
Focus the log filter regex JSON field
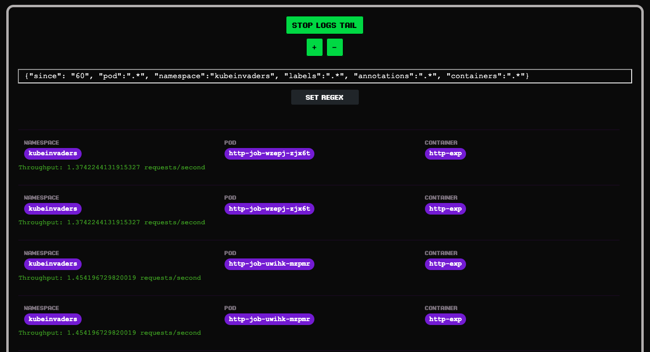point(325,76)
